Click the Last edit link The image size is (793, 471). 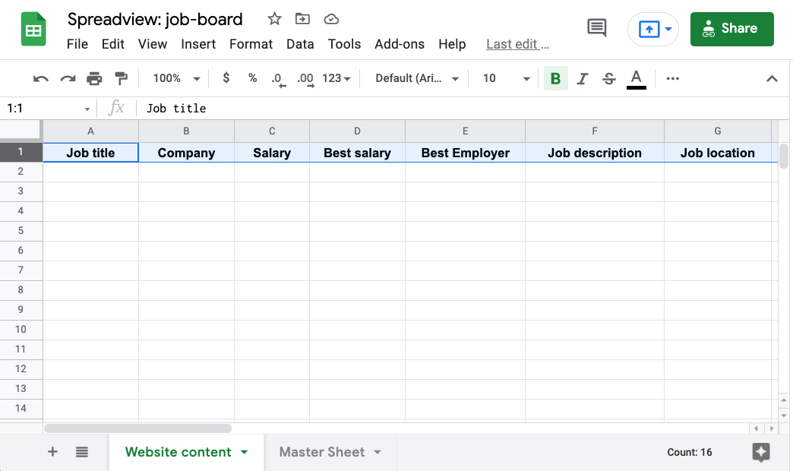click(517, 44)
